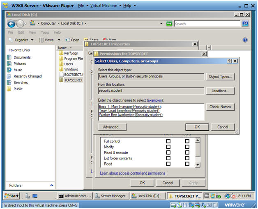Click VMware floppy device status icon
Image resolution: width=258 pixels, height=209 pixels.
(185, 205)
